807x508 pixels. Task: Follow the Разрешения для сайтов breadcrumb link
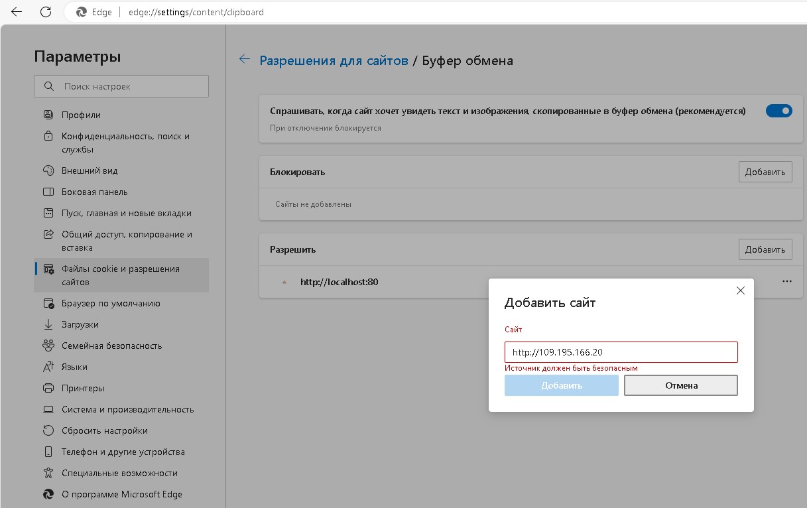click(334, 60)
